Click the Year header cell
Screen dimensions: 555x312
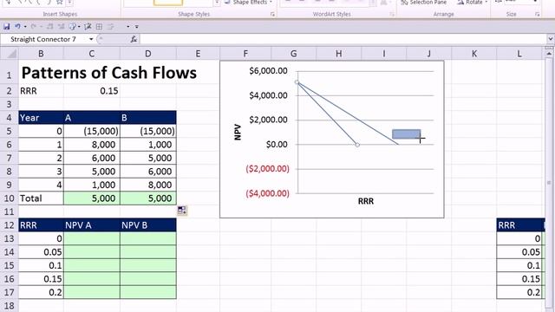[x=41, y=118]
